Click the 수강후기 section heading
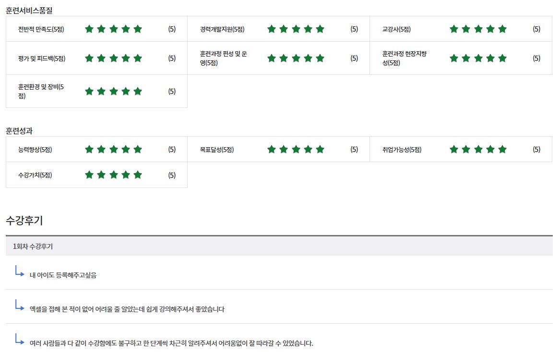 point(24,221)
